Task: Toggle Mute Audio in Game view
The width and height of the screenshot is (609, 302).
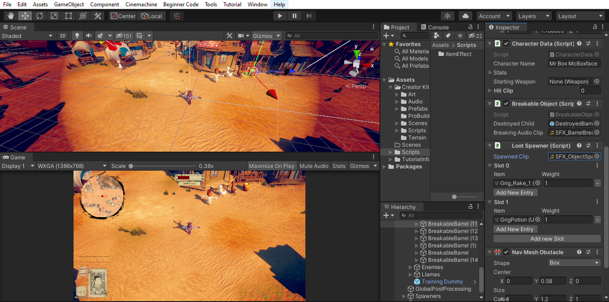Action: (314, 166)
